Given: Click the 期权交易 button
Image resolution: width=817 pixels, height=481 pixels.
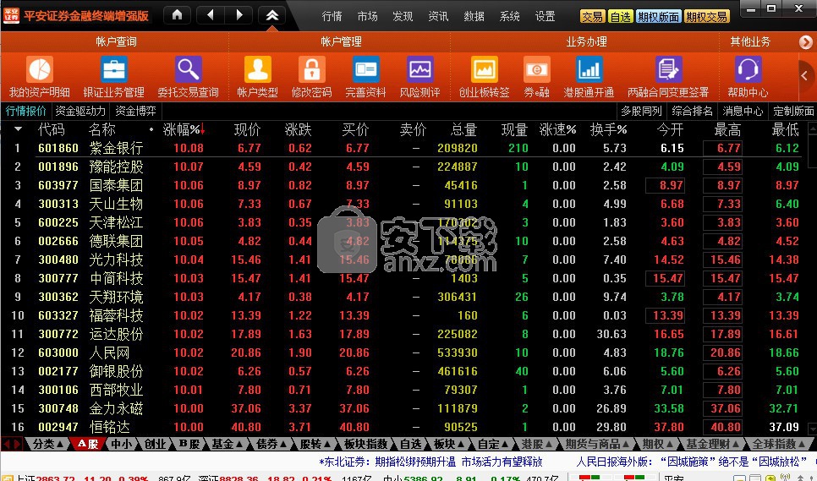Looking at the screenshot, I should click(x=706, y=17).
